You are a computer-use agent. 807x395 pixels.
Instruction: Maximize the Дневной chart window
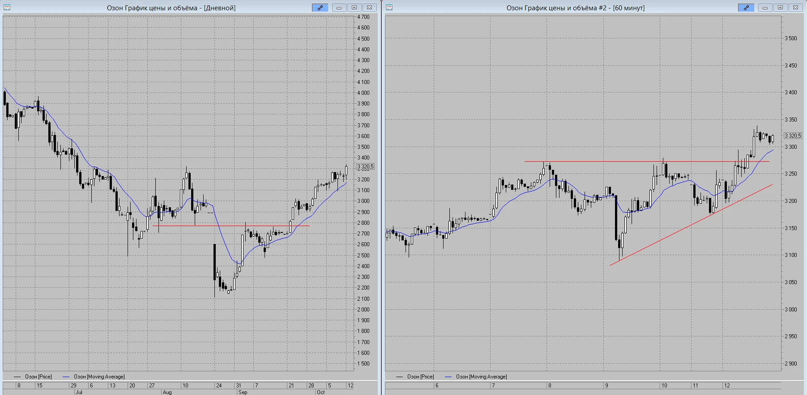click(354, 8)
